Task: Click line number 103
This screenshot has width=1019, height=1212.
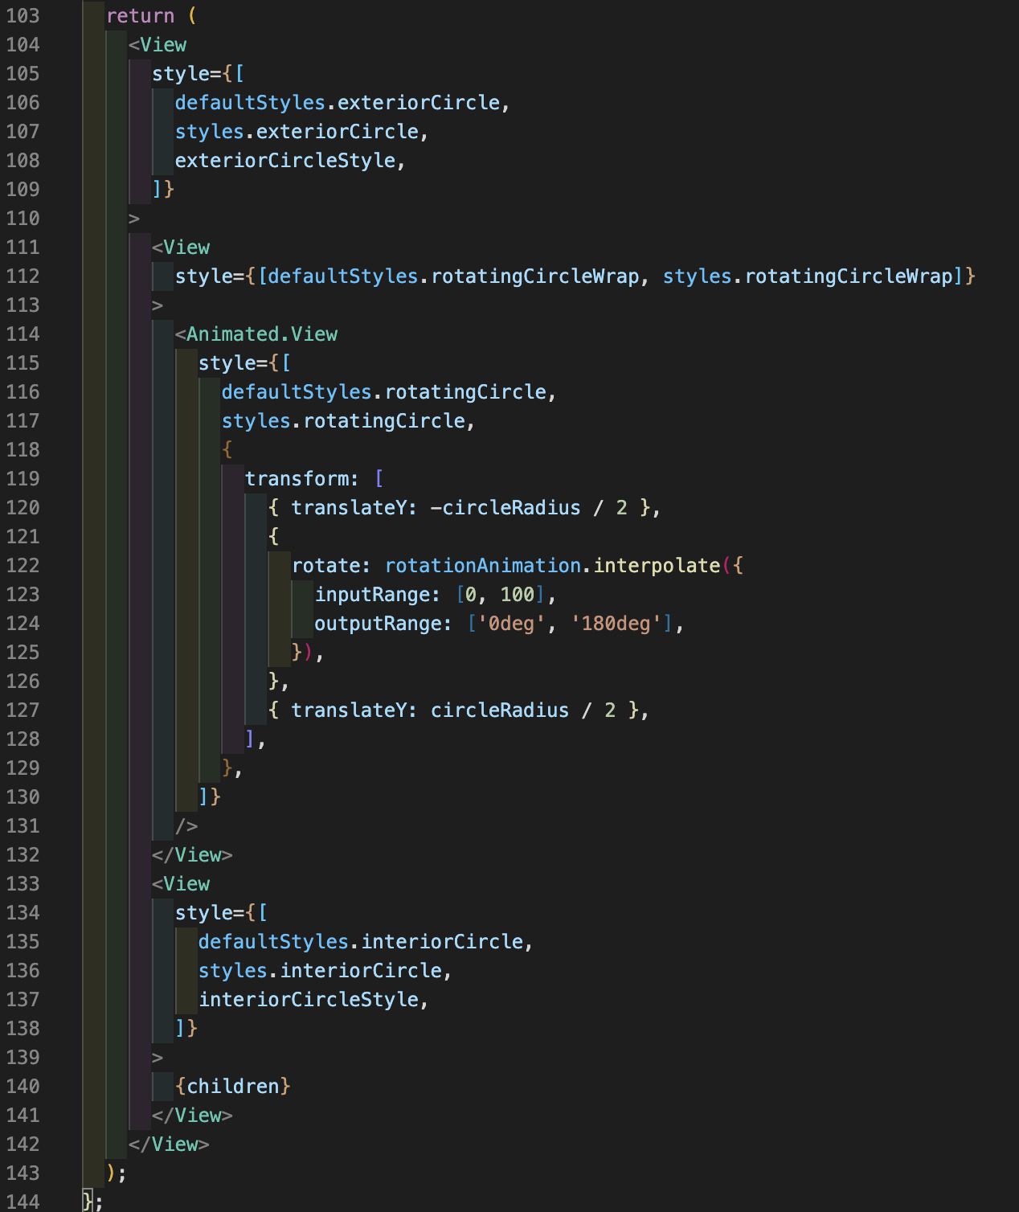Action: [23, 15]
